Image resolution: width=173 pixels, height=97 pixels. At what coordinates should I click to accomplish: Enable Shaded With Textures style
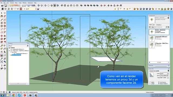[x=55, y=5]
